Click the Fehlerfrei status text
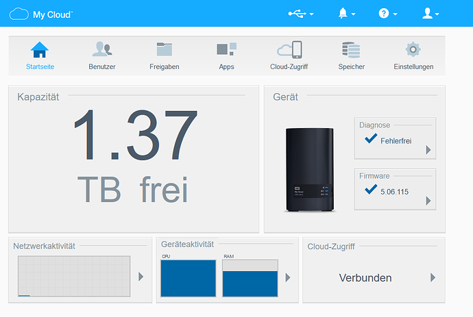 [396, 141]
